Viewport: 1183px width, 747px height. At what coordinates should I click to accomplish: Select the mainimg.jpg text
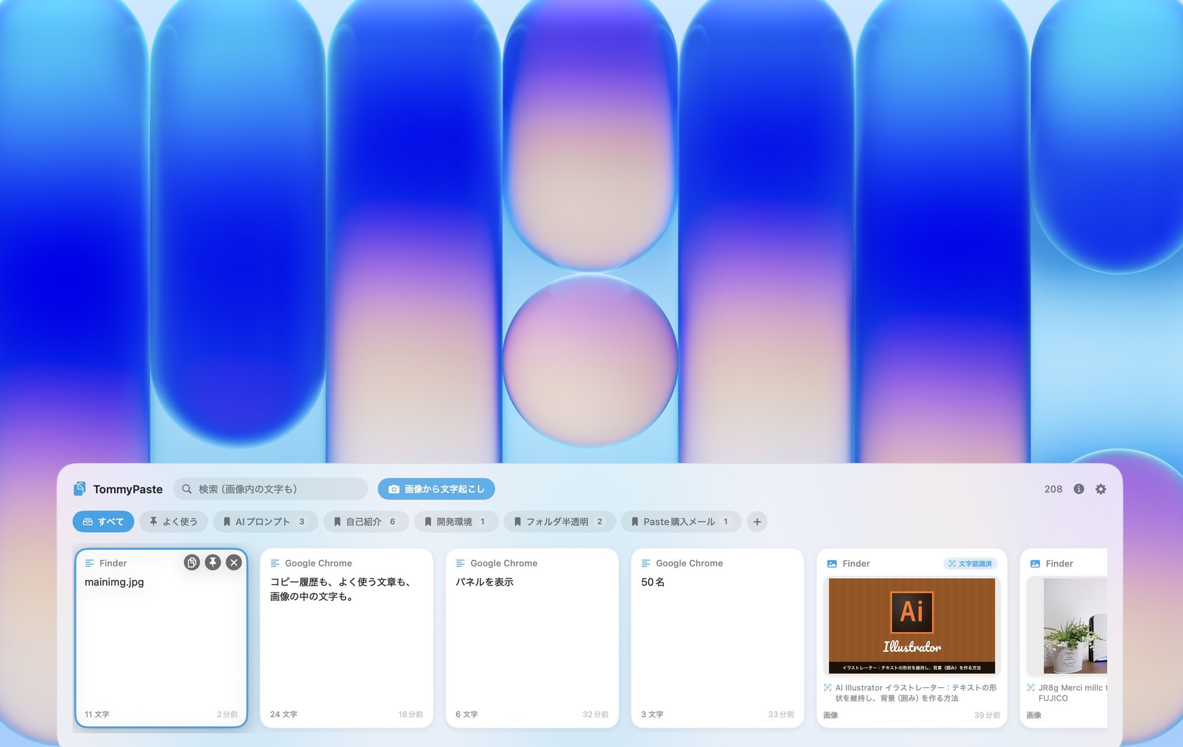(114, 582)
